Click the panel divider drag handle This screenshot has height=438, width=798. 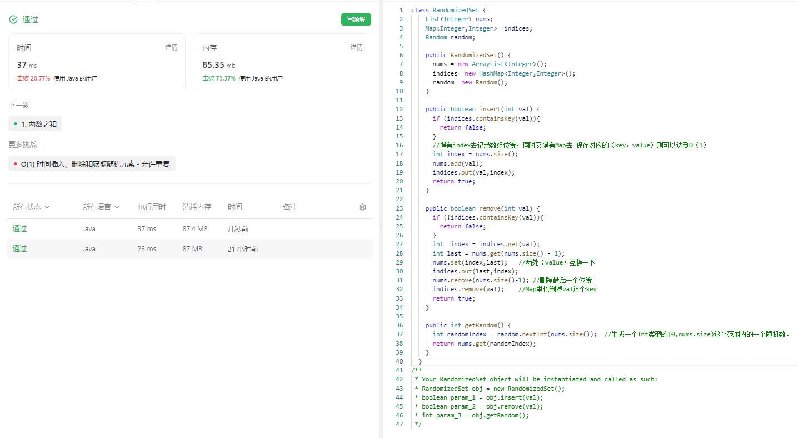coord(381,224)
